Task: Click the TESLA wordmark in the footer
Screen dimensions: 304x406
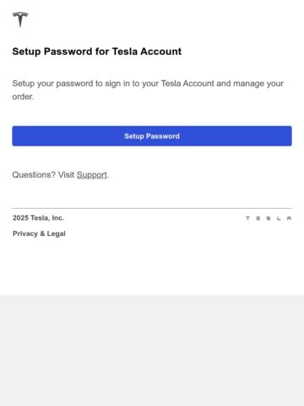Action: [x=269, y=218]
